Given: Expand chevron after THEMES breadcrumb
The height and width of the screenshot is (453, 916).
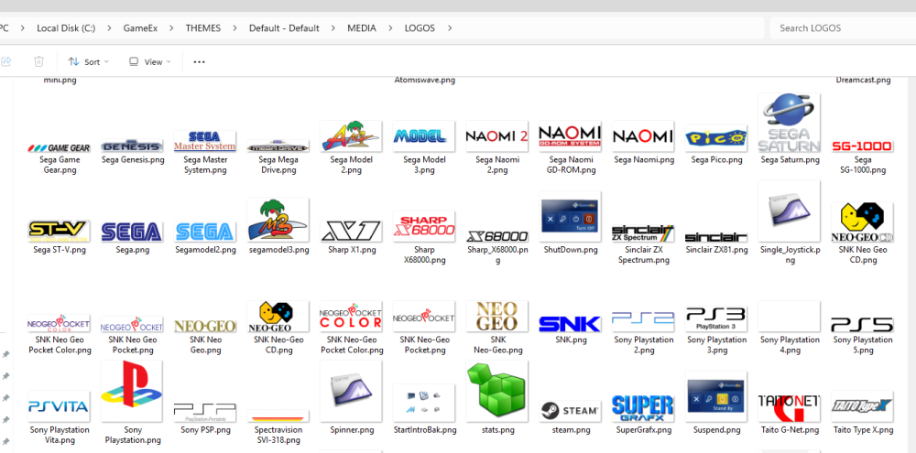Looking at the screenshot, I should (x=234, y=28).
